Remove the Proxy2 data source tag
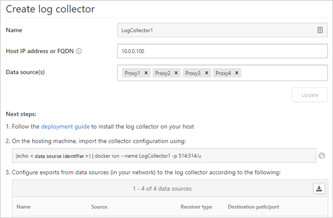Image resolution: width=333 pixels, height=218 pixels. [176, 73]
